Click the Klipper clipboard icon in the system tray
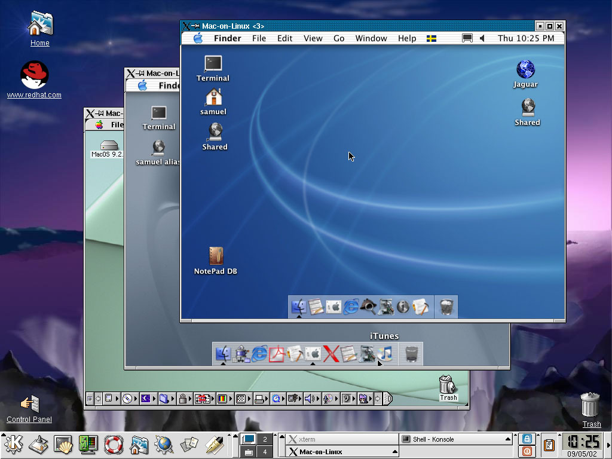Image resolution: width=612 pixels, height=459 pixels. (549, 445)
